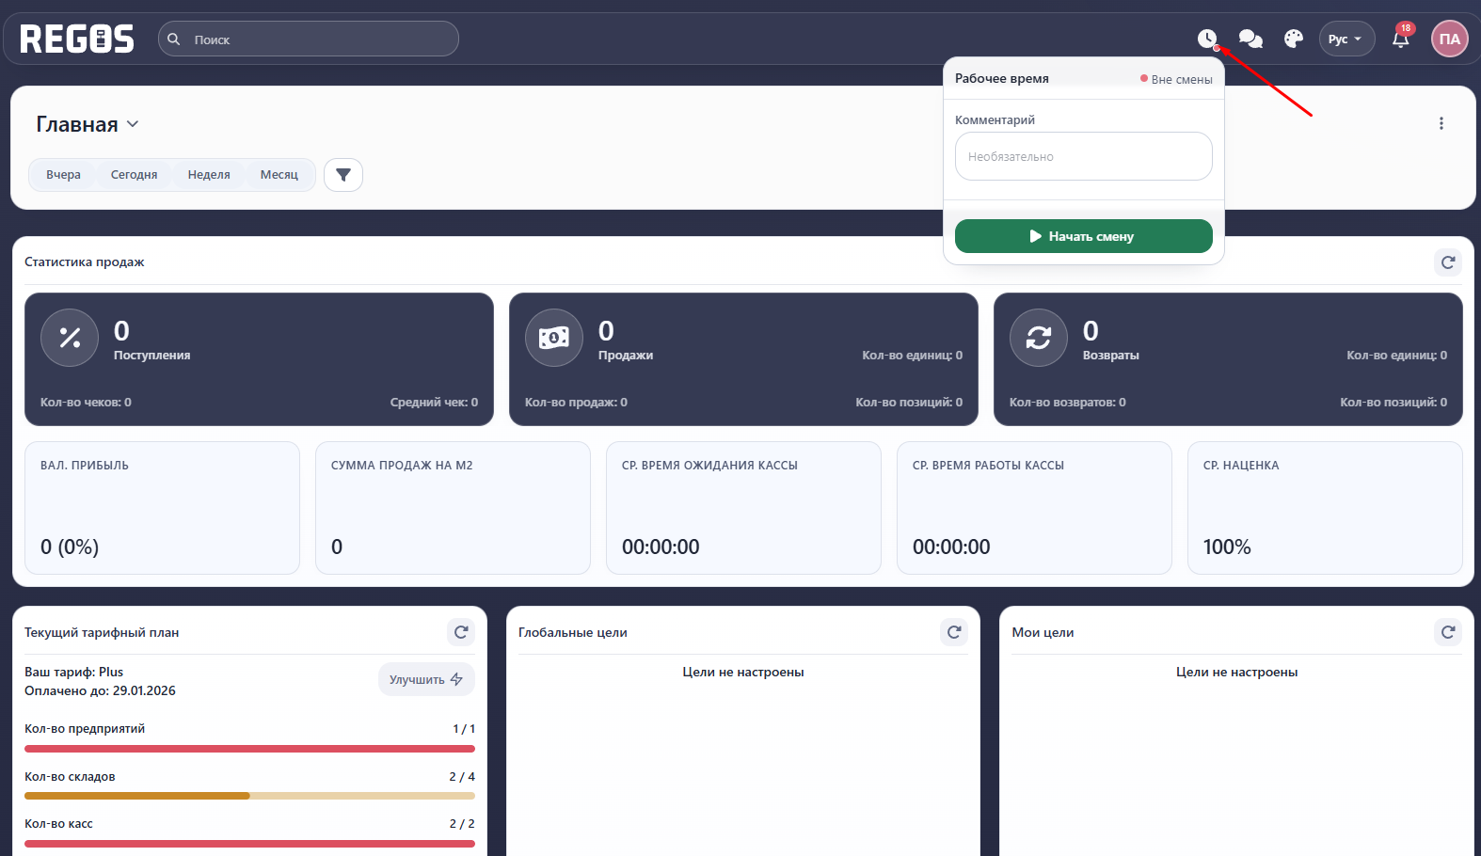Select the Неделя period tab
Viewport: 1481px width, 856px height.
[209, 175]
